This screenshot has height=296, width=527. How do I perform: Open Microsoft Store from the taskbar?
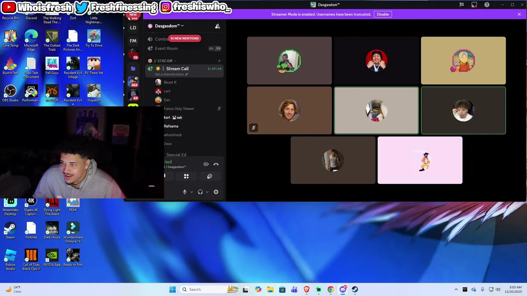pyautogui.click(x=282, y=289)
